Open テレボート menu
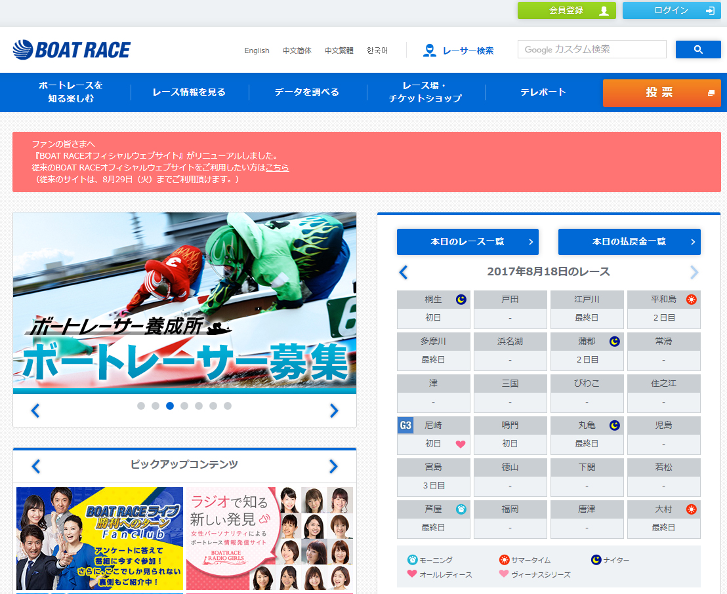727x594 pixels. tap(543, 92)
